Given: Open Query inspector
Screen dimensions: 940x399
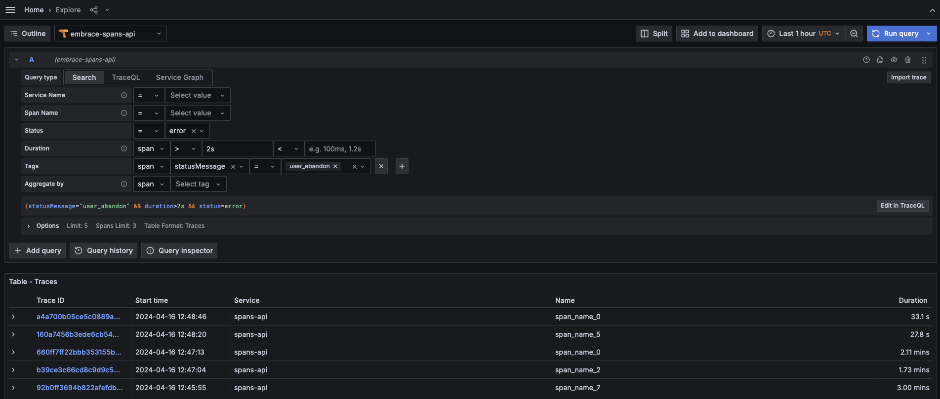Looking at the screenshot, I should tap(179, 251).
